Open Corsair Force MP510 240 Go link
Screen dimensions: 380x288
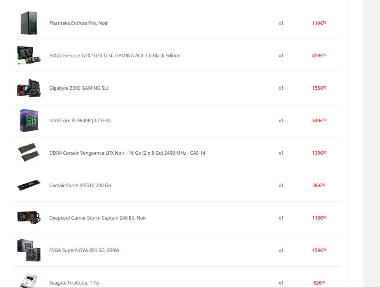pos(80,185)
